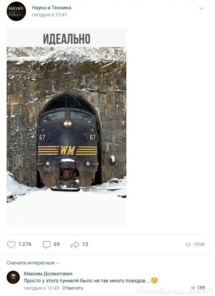This screenshot has height=296, width=215.
Task: Open the Наука и Техника group name link
Action: 51,8
